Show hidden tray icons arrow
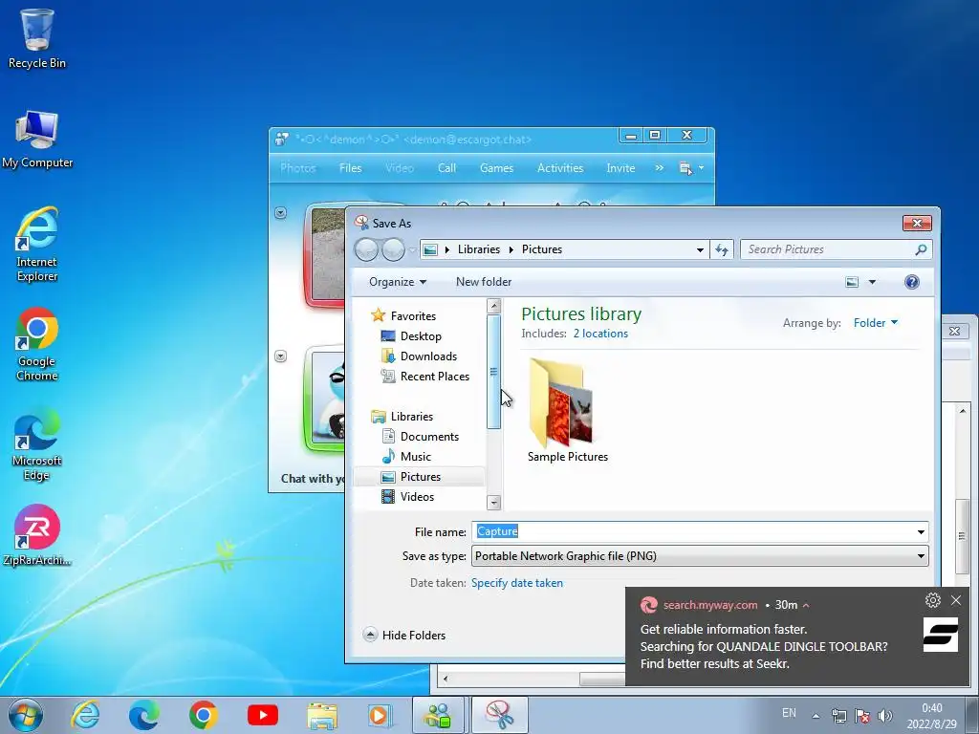The width and height of the screenshot is (979, 734). (816, 716)
